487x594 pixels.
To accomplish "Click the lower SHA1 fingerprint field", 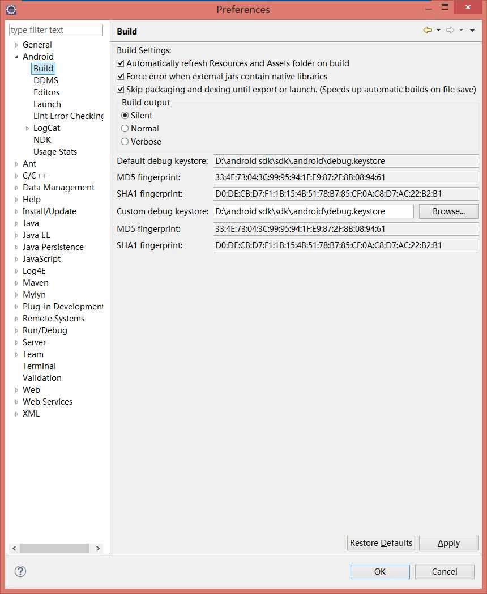I will tap(346, 245).
